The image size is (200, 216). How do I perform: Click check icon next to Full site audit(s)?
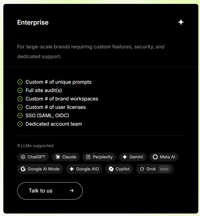coord(20,90)
